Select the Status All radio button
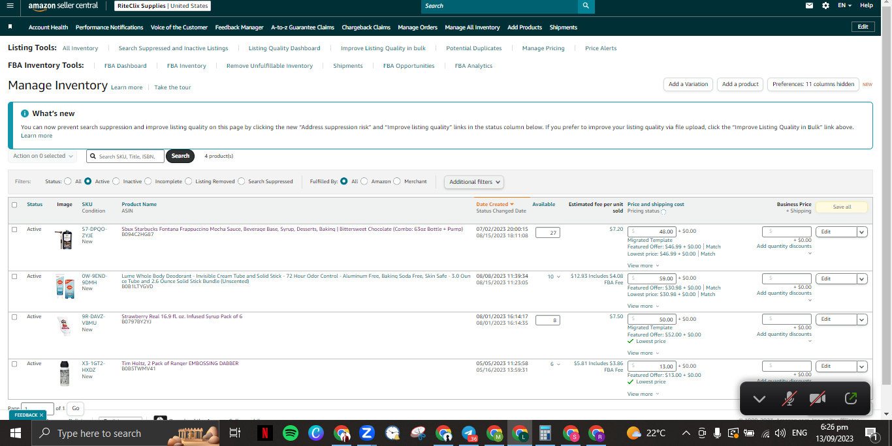 coord(68,181)
